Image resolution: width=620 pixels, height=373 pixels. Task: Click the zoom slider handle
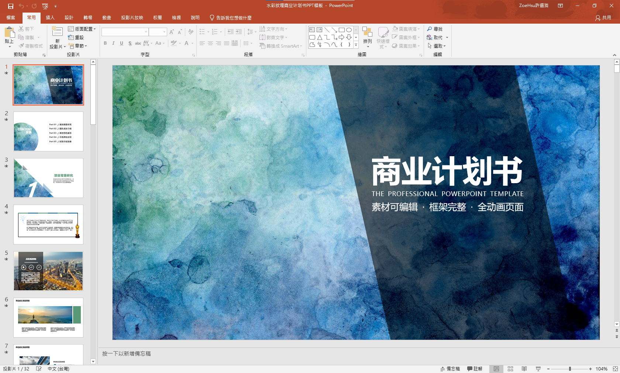570,369
